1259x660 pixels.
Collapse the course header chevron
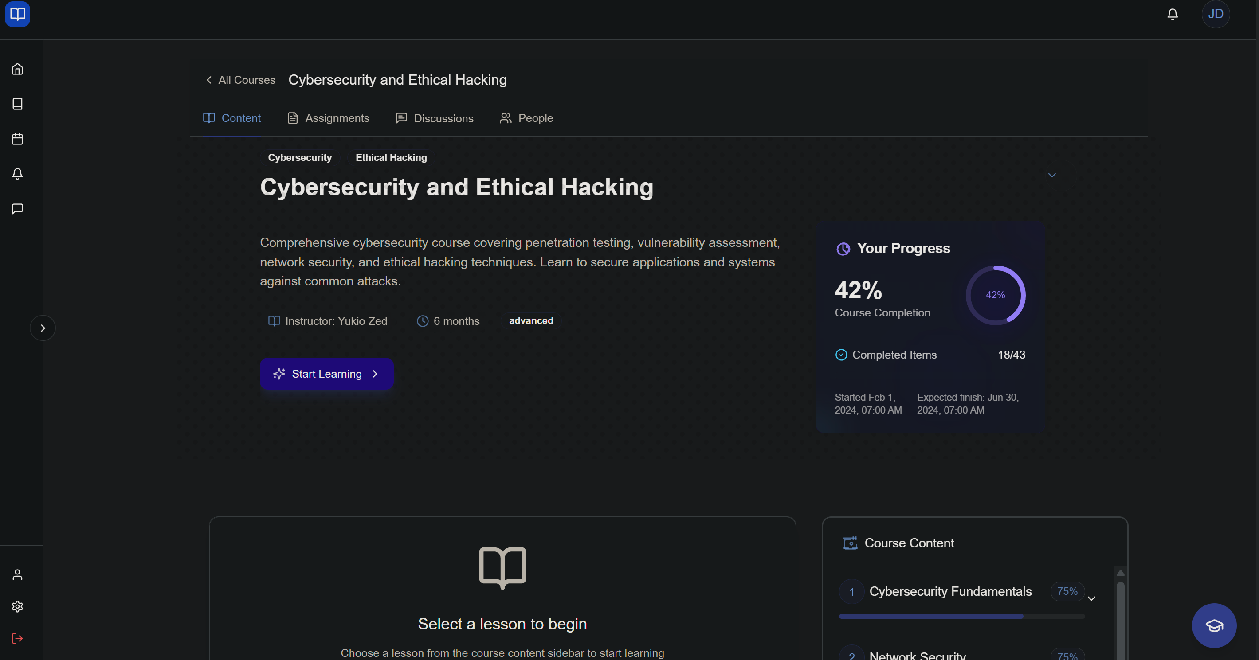[1052, 175]
